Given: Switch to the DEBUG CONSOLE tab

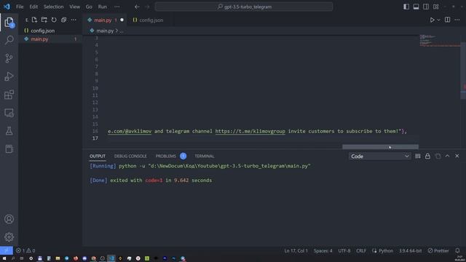Looking at the screenshot, I should pos(130,156).
